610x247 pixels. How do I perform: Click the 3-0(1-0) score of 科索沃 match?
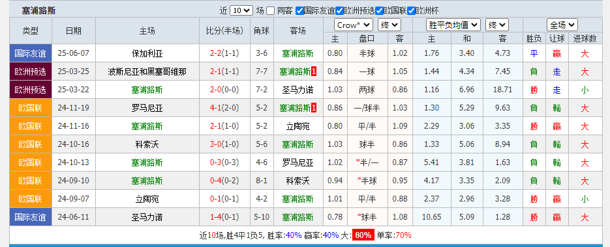coord(224,145)
